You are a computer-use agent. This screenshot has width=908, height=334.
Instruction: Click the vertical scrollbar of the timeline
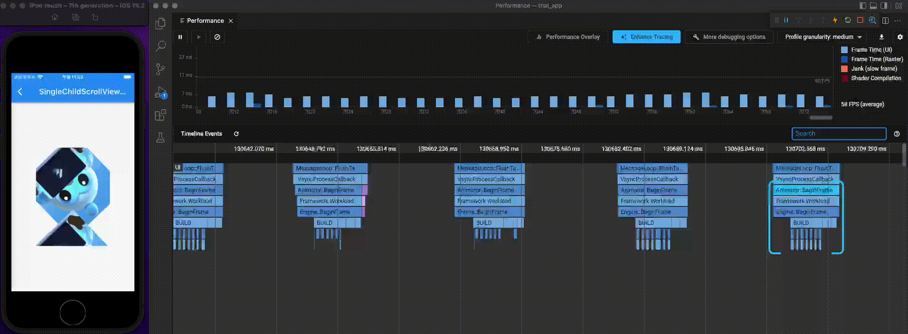[903, 155]
